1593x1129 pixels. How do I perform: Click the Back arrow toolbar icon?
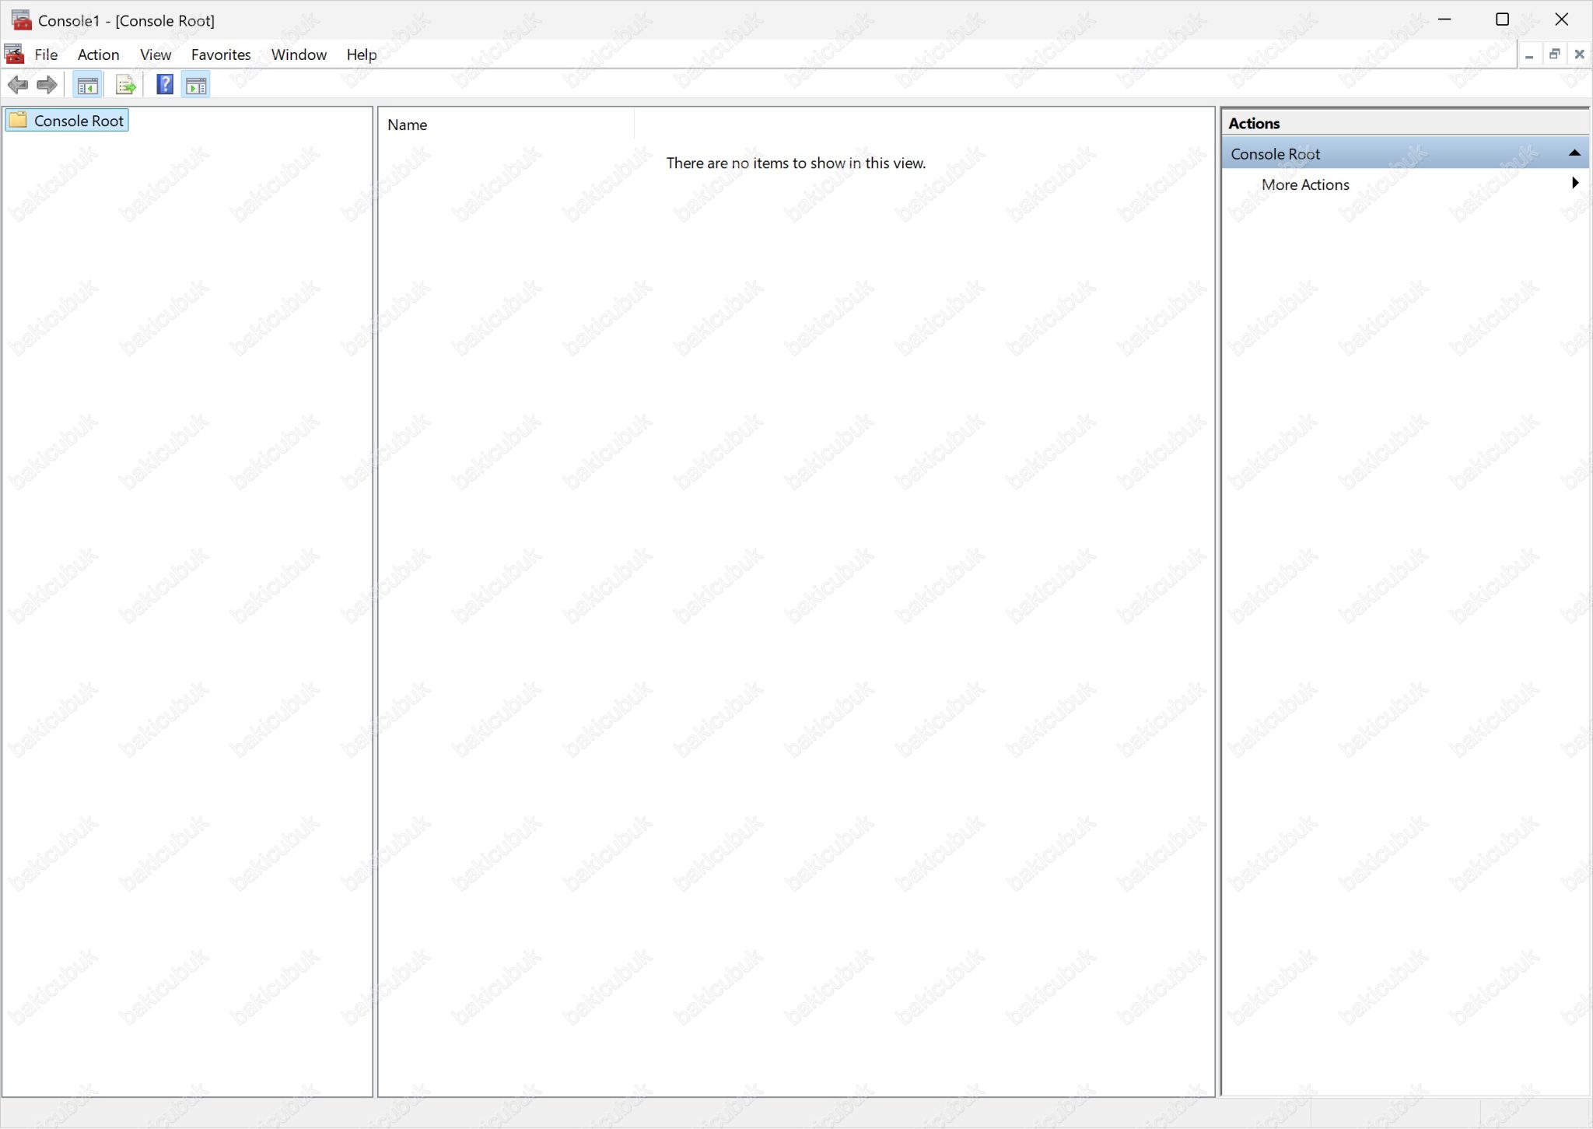[x=17, y=85]
